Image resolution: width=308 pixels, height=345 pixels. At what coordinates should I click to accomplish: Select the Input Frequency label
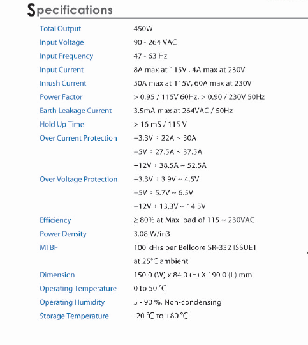click(x=66, y=56)
